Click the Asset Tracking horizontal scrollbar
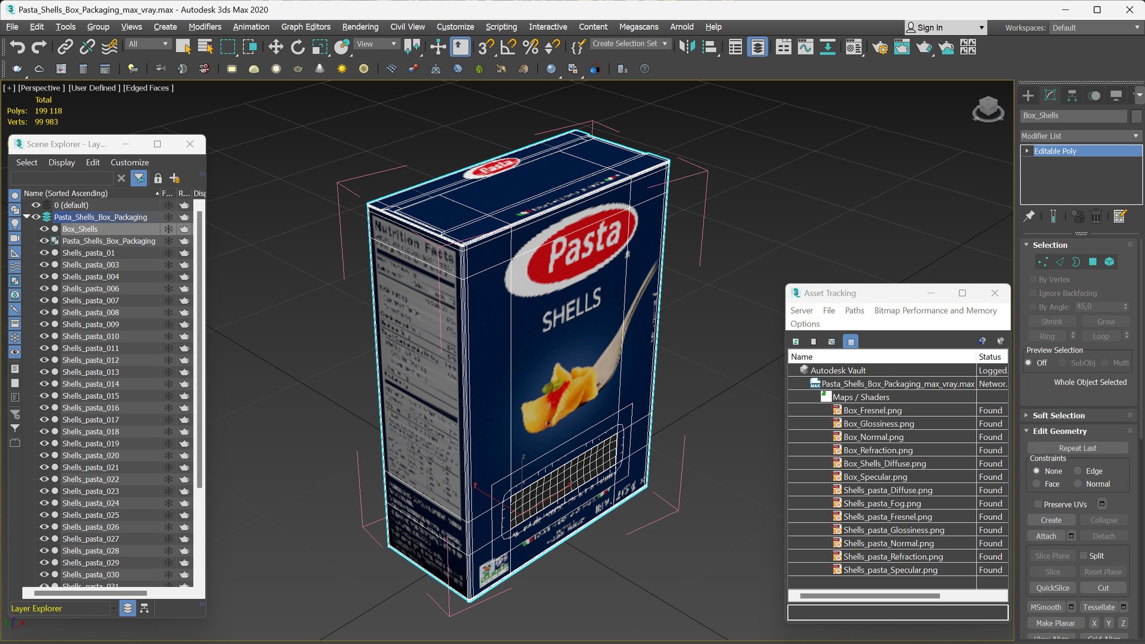 pyautogui.click(x=869, y=596)
